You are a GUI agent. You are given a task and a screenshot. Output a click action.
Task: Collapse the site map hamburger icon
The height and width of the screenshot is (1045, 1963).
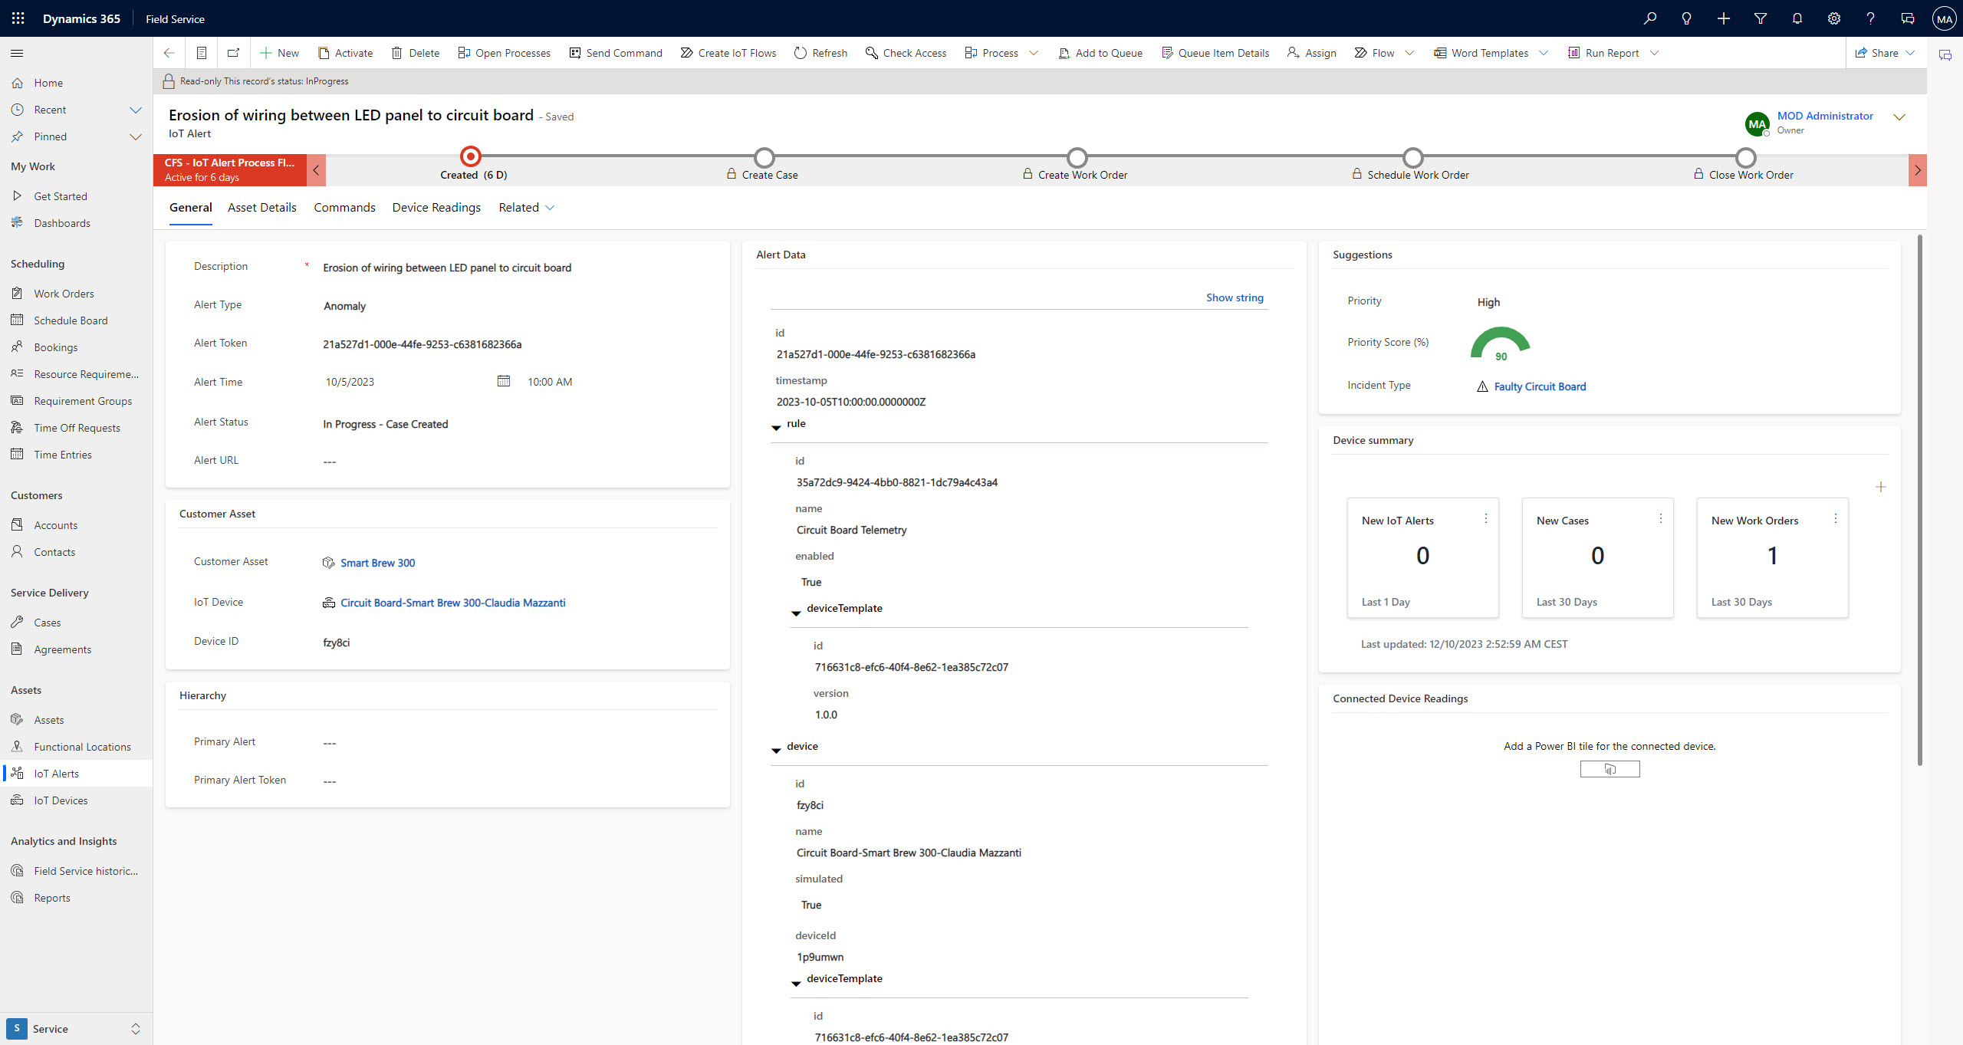[17, 53]
